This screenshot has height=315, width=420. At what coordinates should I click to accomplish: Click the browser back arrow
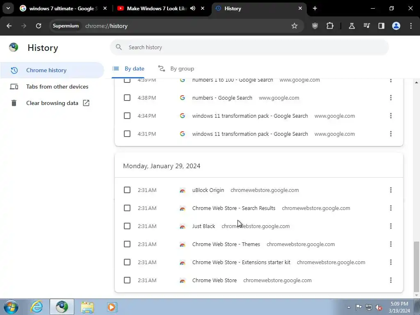coord(9,26)
